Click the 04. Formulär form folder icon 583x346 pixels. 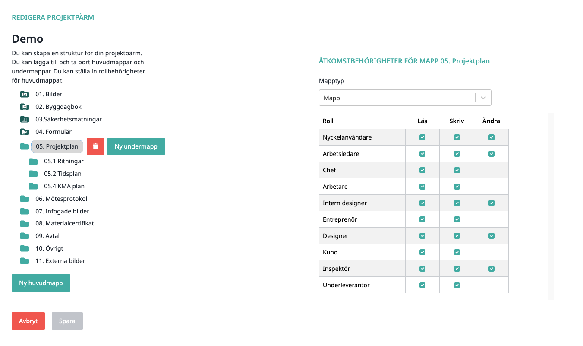tap(25, 132)
